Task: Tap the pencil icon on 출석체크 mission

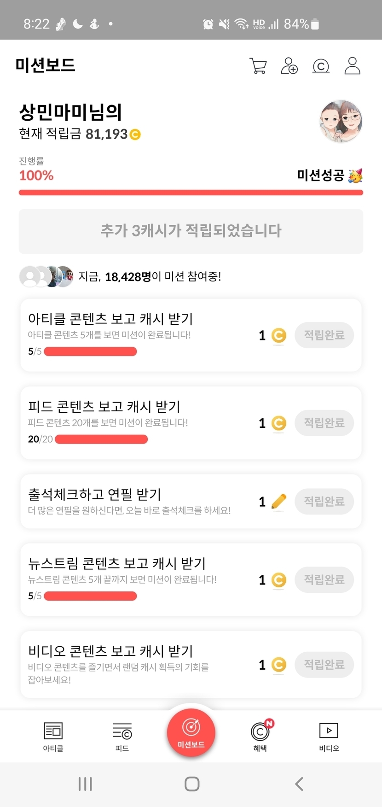Action: pos(278,502)
